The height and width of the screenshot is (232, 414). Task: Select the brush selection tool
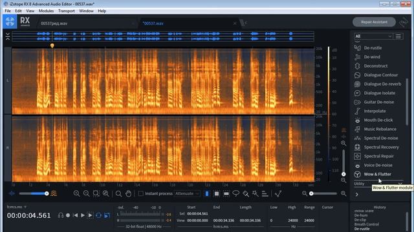coord(246,193)
